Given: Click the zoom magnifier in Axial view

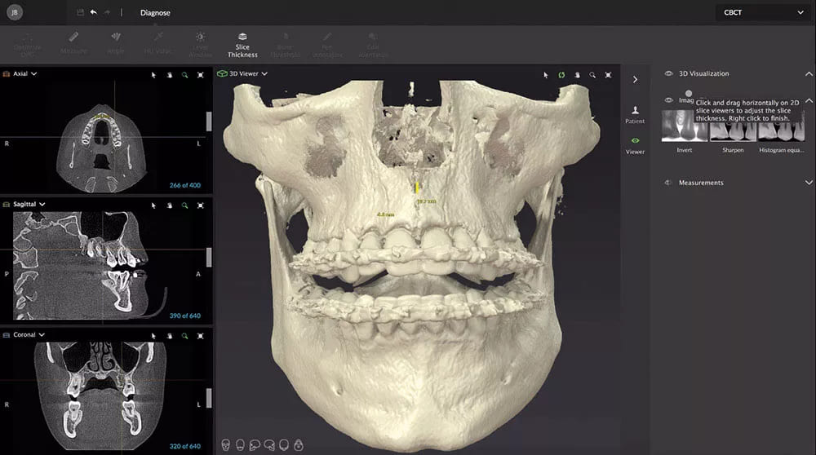Looking at the screenshot, I should (x=185, y=74).
